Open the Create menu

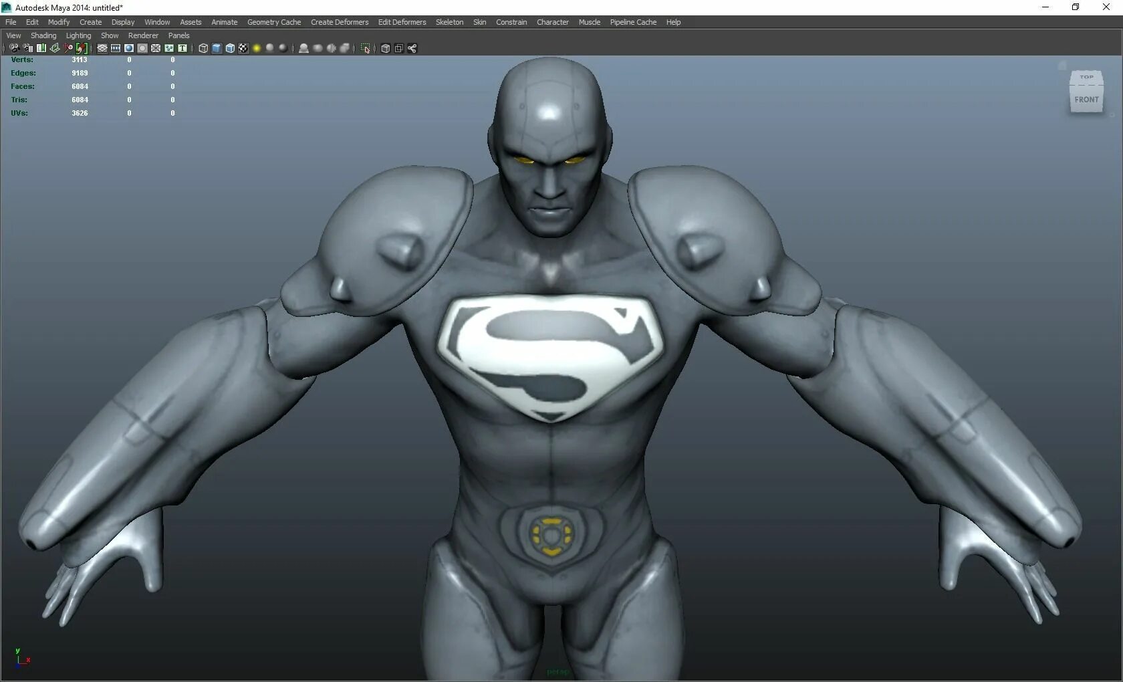pyautogui.click(x=90, y=22)
